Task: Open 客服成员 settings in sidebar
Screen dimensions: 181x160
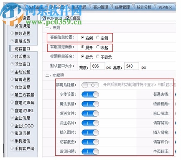Action: (22, 41)
